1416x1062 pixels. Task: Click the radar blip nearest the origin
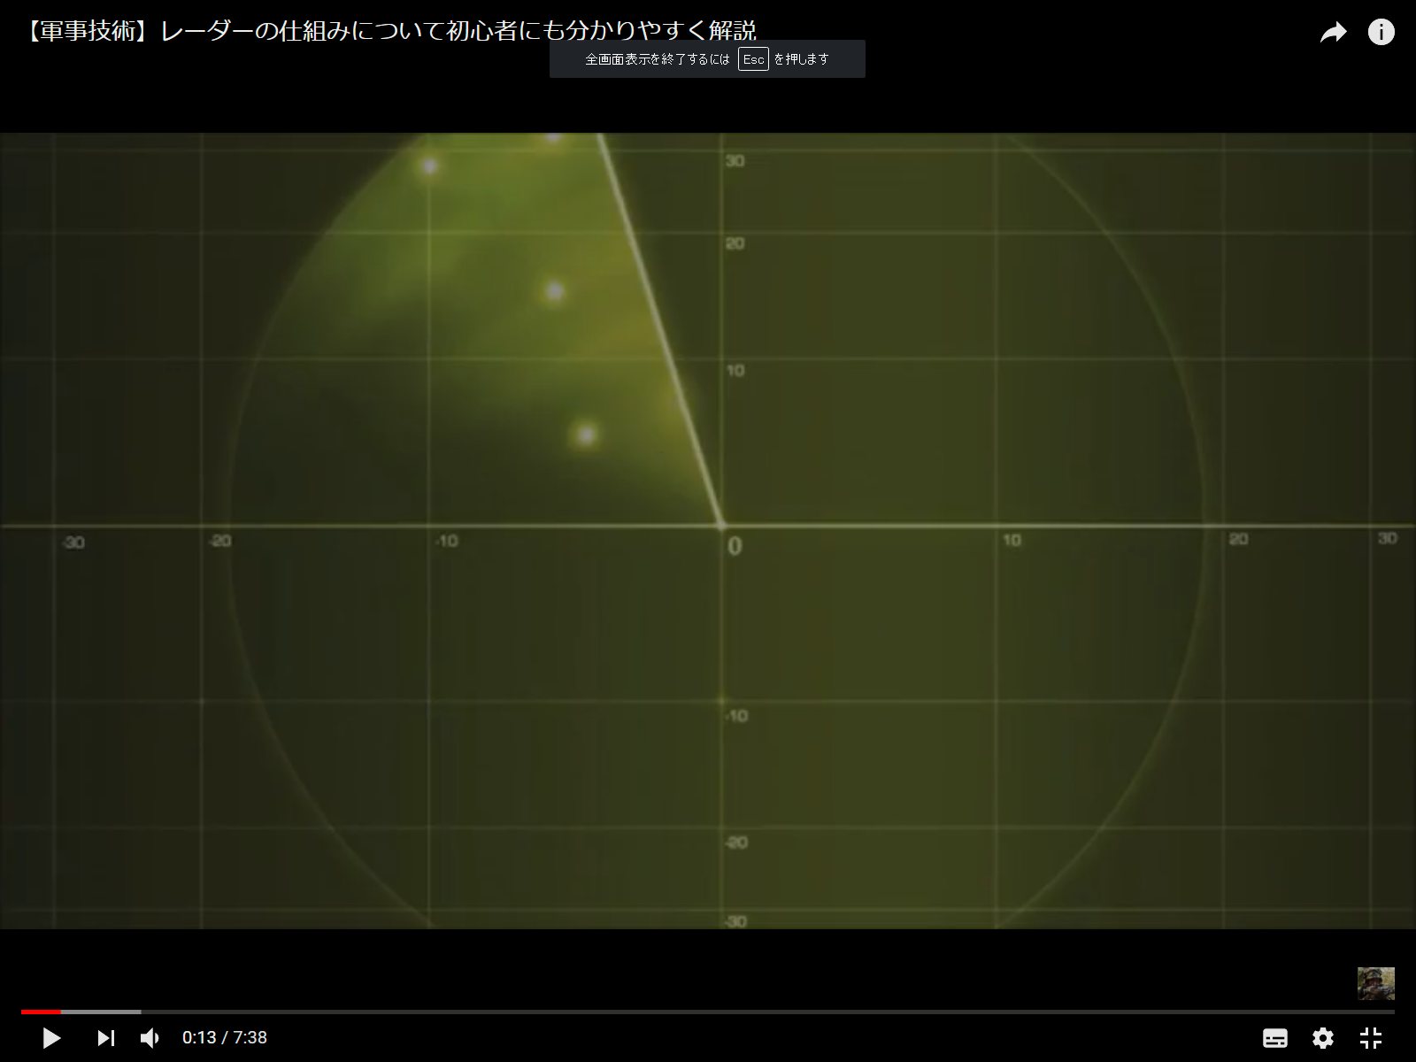tap(585, 435)
